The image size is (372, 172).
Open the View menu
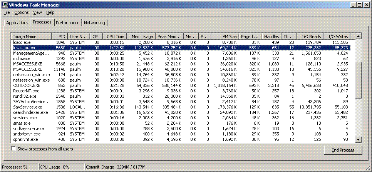[37, 12]
